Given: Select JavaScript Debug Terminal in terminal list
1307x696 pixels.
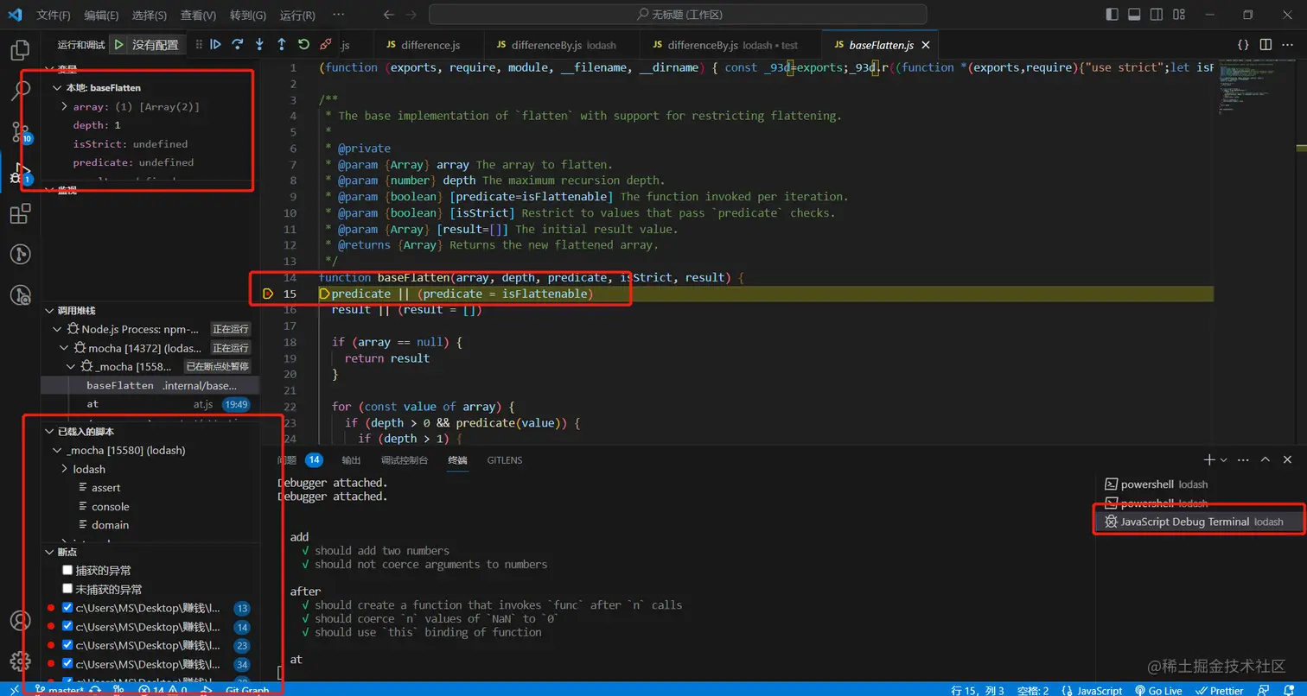Looking at the screenshot, I should 1184,522.
